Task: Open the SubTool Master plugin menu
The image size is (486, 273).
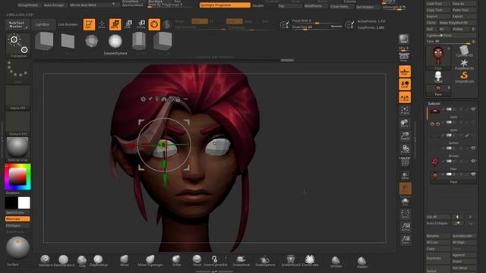Action: point(17,25)
